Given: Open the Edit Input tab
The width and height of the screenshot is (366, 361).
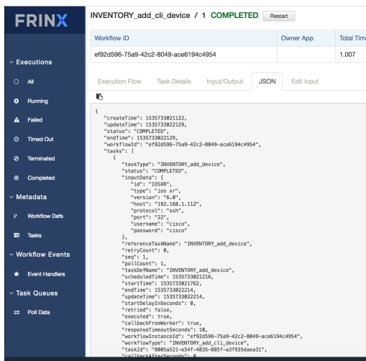Looking at the screenshot, I should tap(305, 81).
